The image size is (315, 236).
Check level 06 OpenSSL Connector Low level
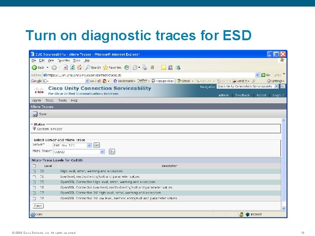(34, 187)
